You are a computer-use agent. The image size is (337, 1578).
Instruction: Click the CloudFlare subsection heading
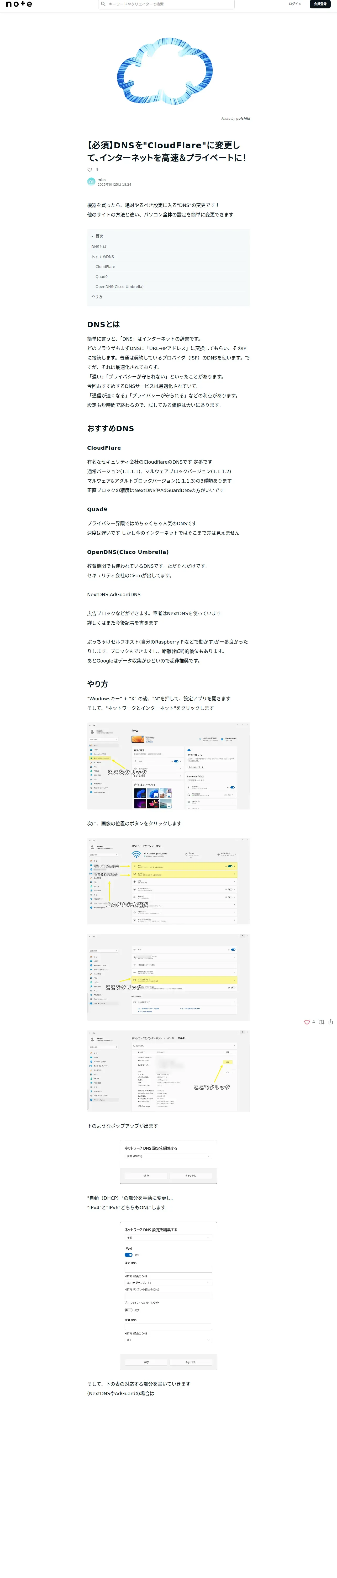(104, 448)
